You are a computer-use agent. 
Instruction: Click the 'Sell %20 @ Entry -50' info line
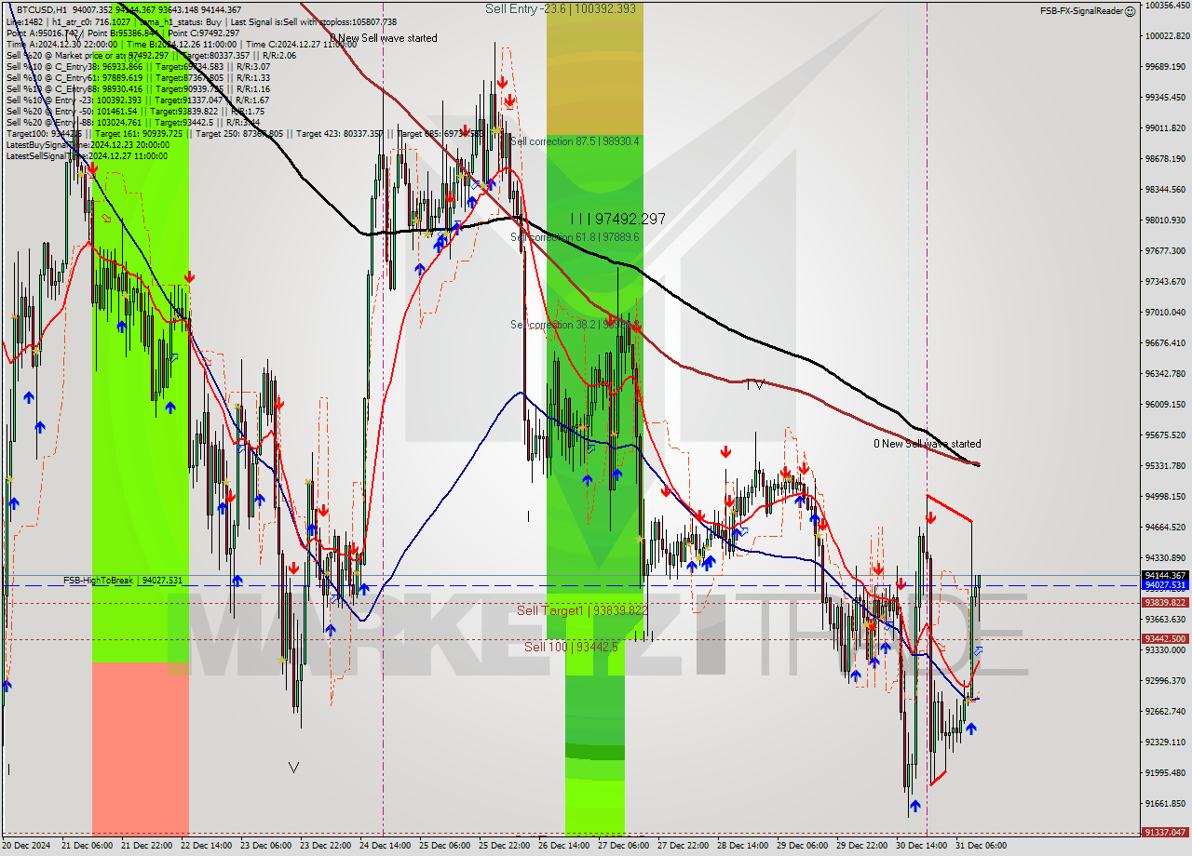tap(135, 112)
